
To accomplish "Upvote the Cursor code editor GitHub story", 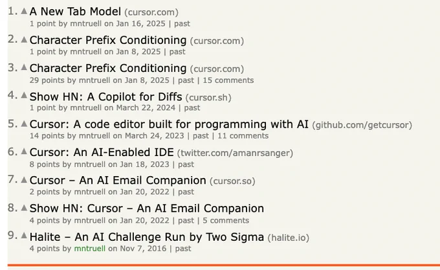I will click(x=24, y=124).
